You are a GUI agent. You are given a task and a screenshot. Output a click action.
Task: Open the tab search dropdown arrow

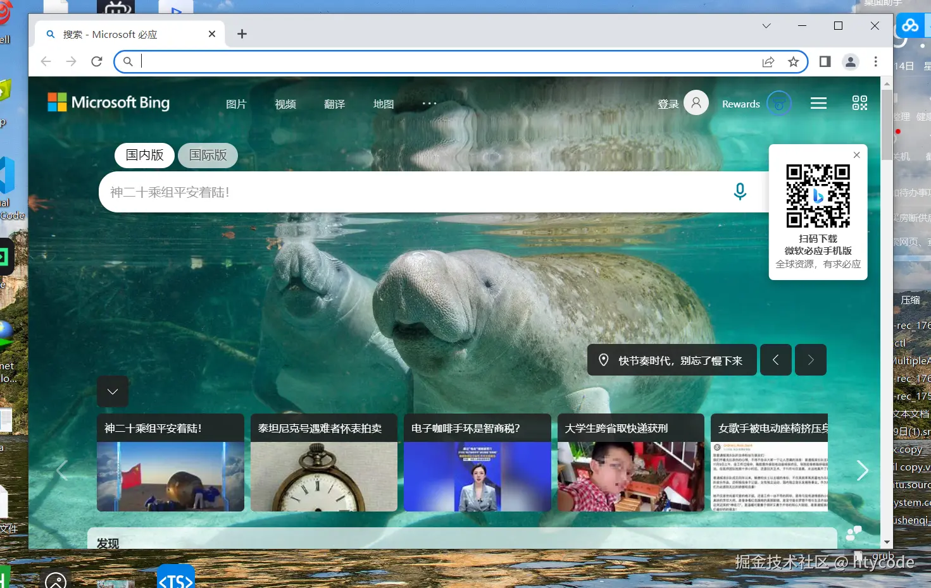(766, 26)
